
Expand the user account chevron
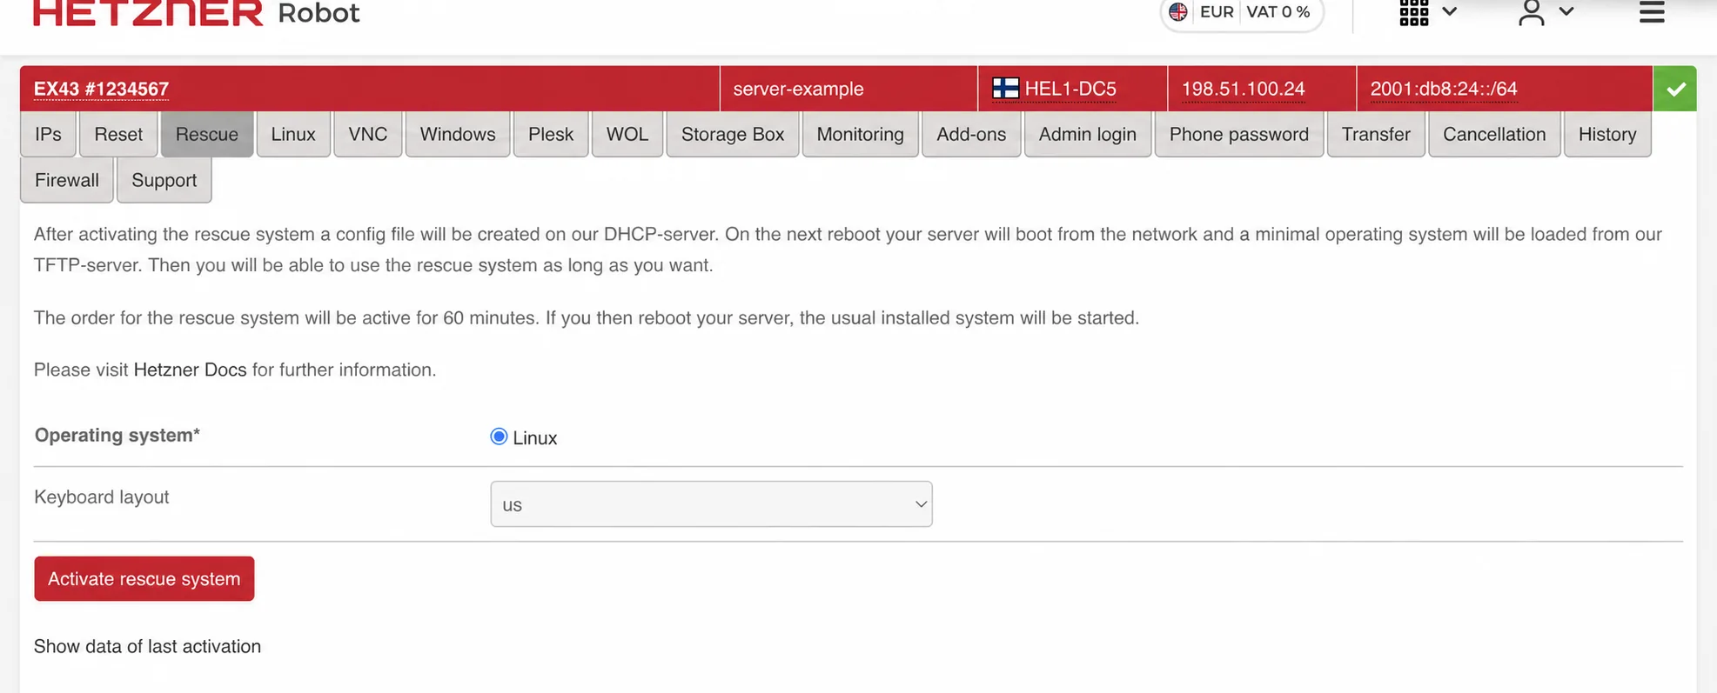[1566, 12]
